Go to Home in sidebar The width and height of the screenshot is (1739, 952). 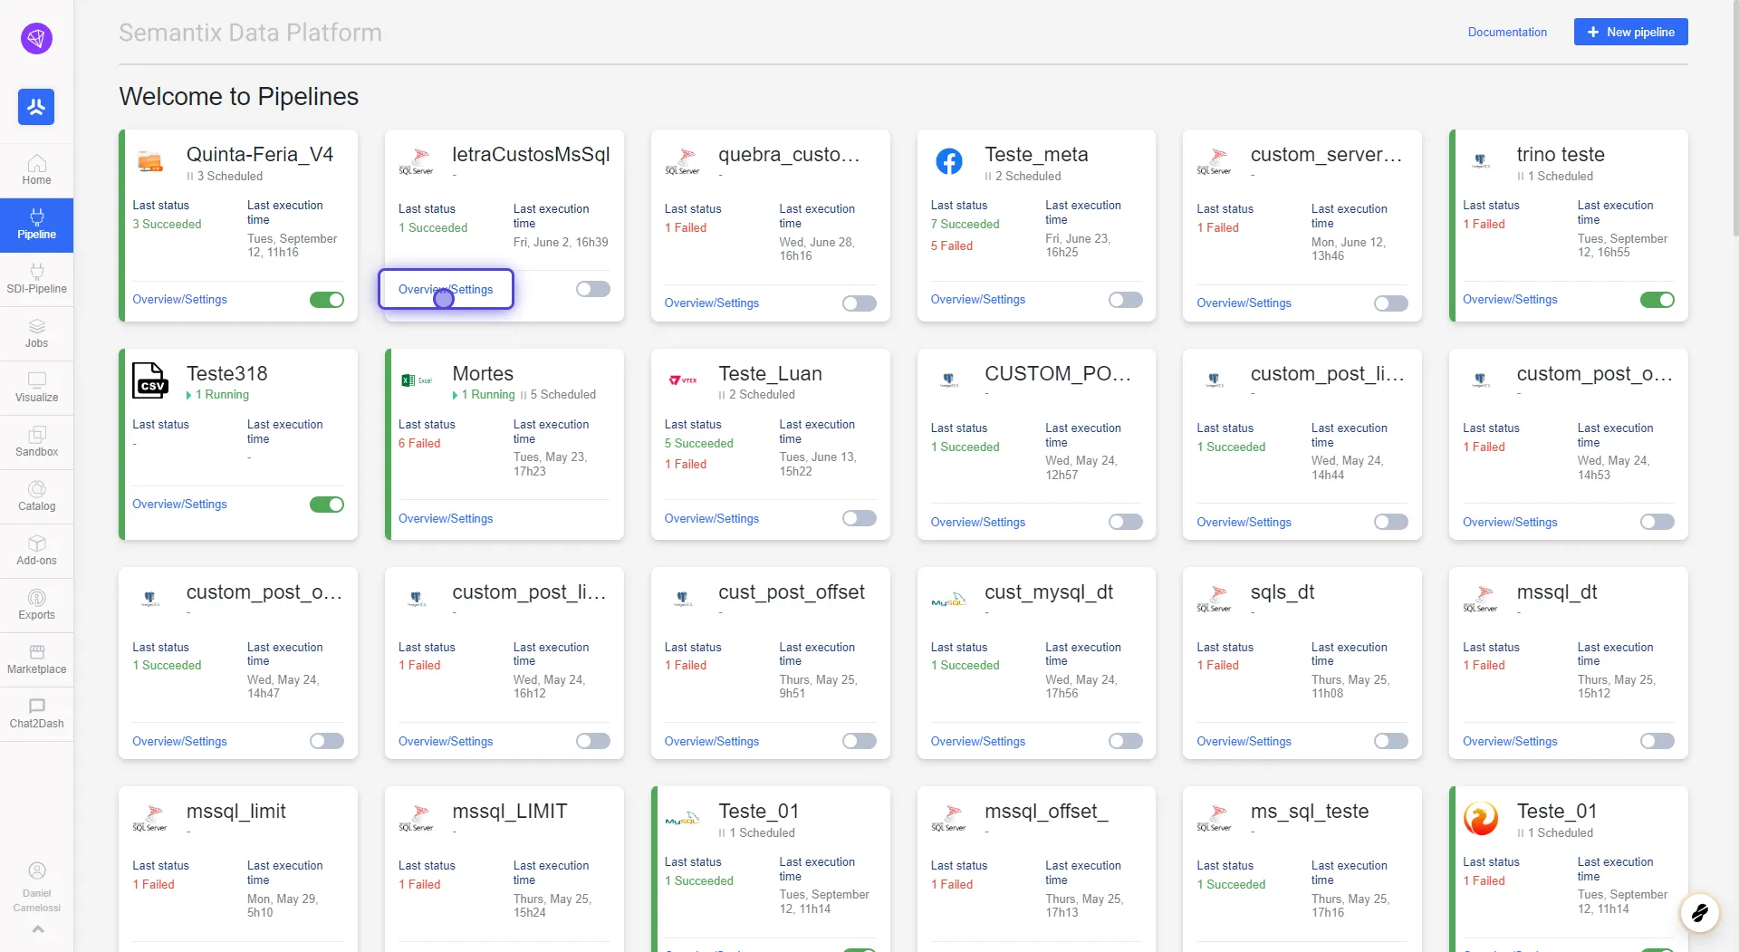click(x=36, y=170)
